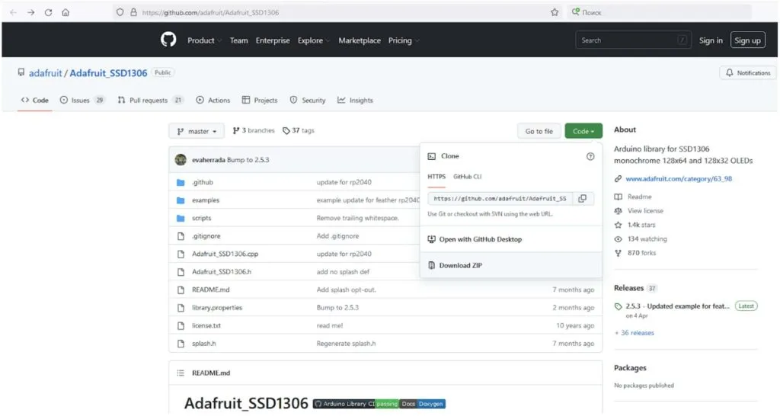This screenshot has width=780, height=416.
Task: Click Download ZIP option
Action: pos(460,265)
